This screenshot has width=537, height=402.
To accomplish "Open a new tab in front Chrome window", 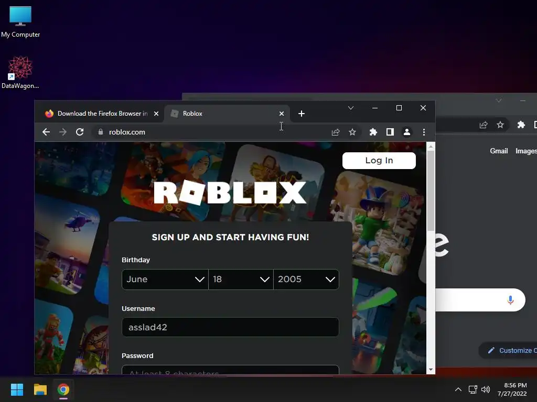I will click(302, 114).
